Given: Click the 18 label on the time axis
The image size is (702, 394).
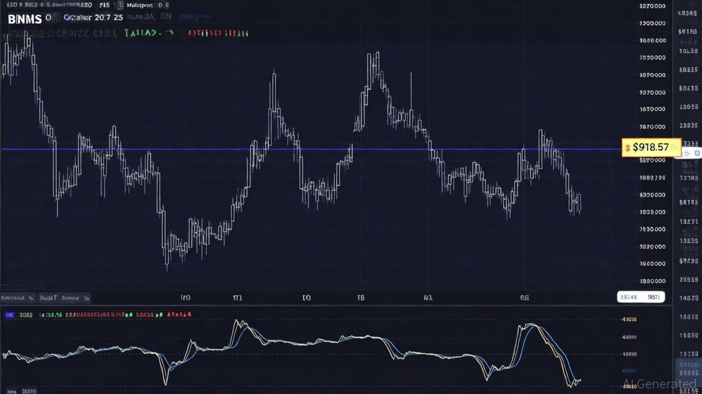Looking at the screenshot, I should pyautogui.click(x=361, y=298).
